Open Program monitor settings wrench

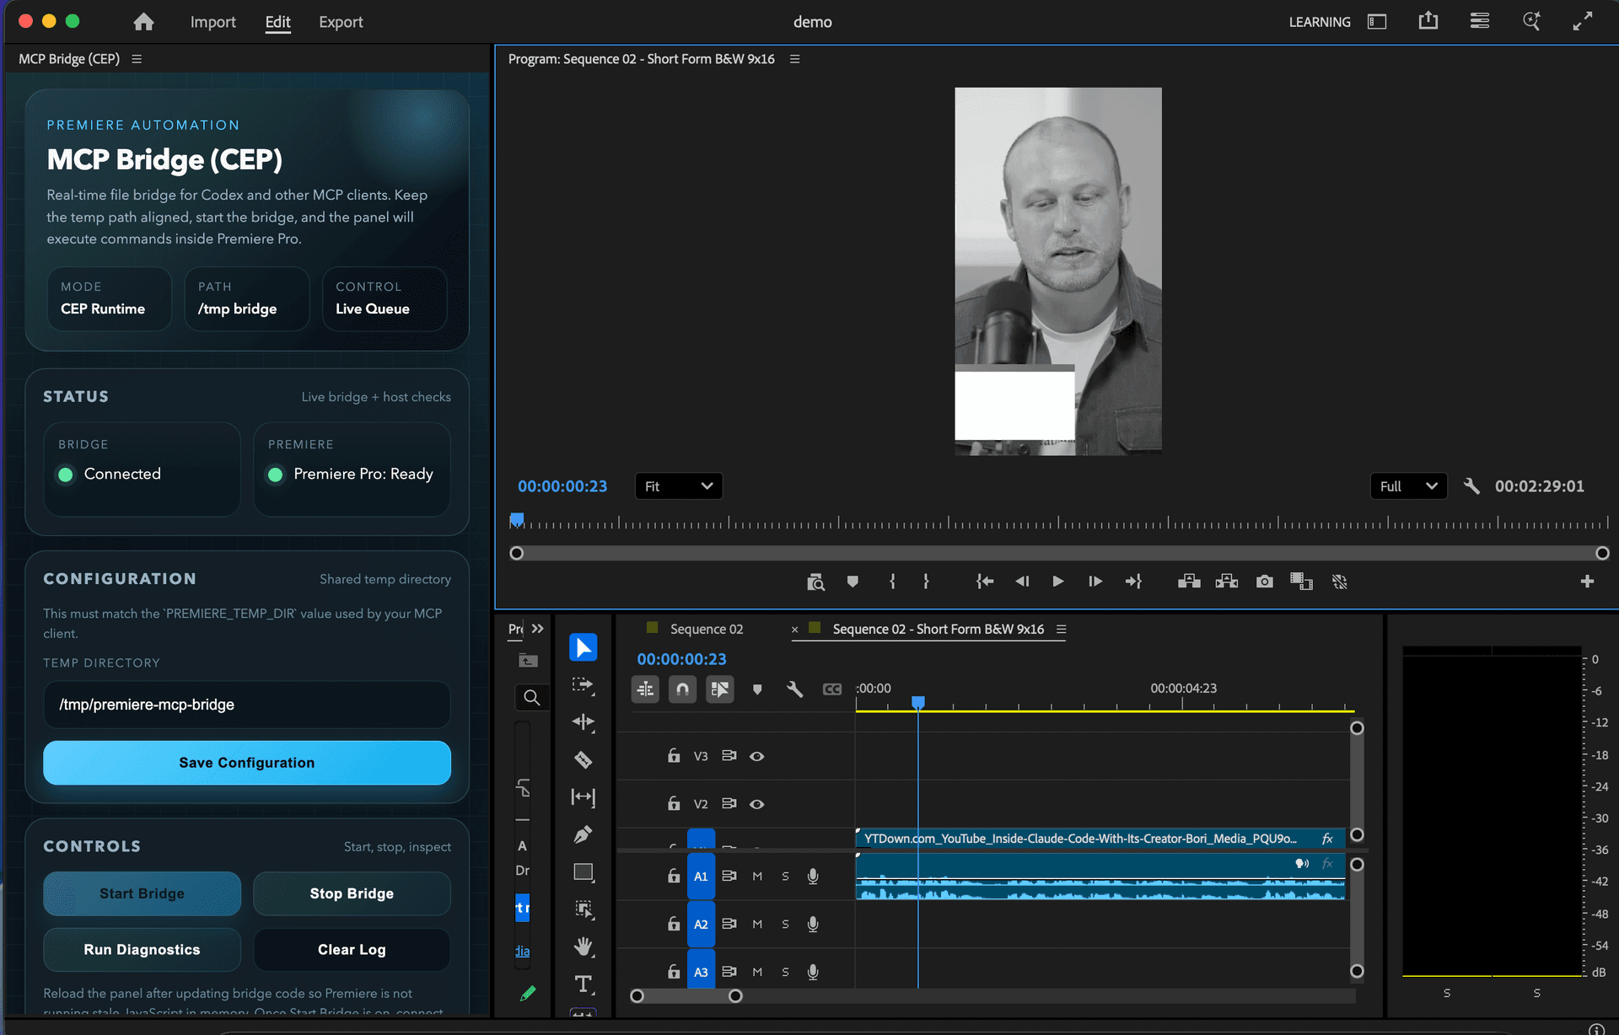click(x=1471, y=486)
